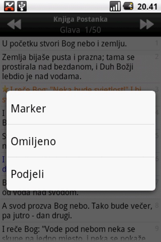Tap verse number 8 at the right edge
The height and width of the screenshot is (242, 161).
coord(157,205)
